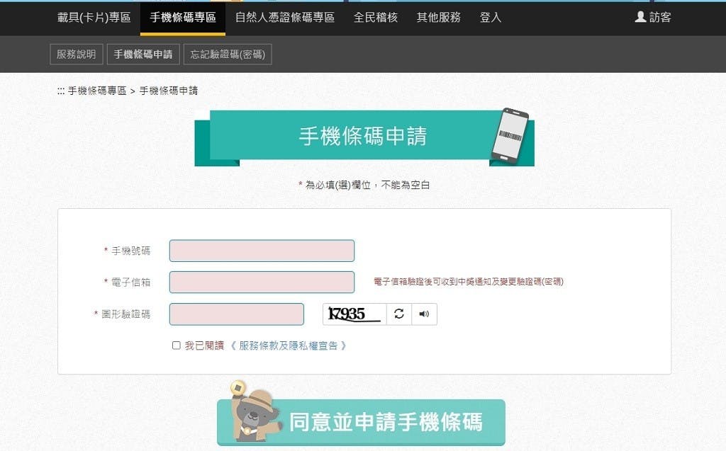Click the 手機號碼 input field
Screen dimensions: 726x451
(x=262, y=251)
